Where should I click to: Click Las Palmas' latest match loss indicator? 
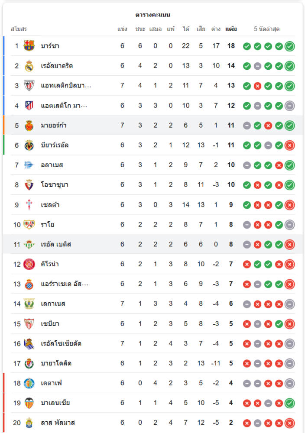click(290, 423)
